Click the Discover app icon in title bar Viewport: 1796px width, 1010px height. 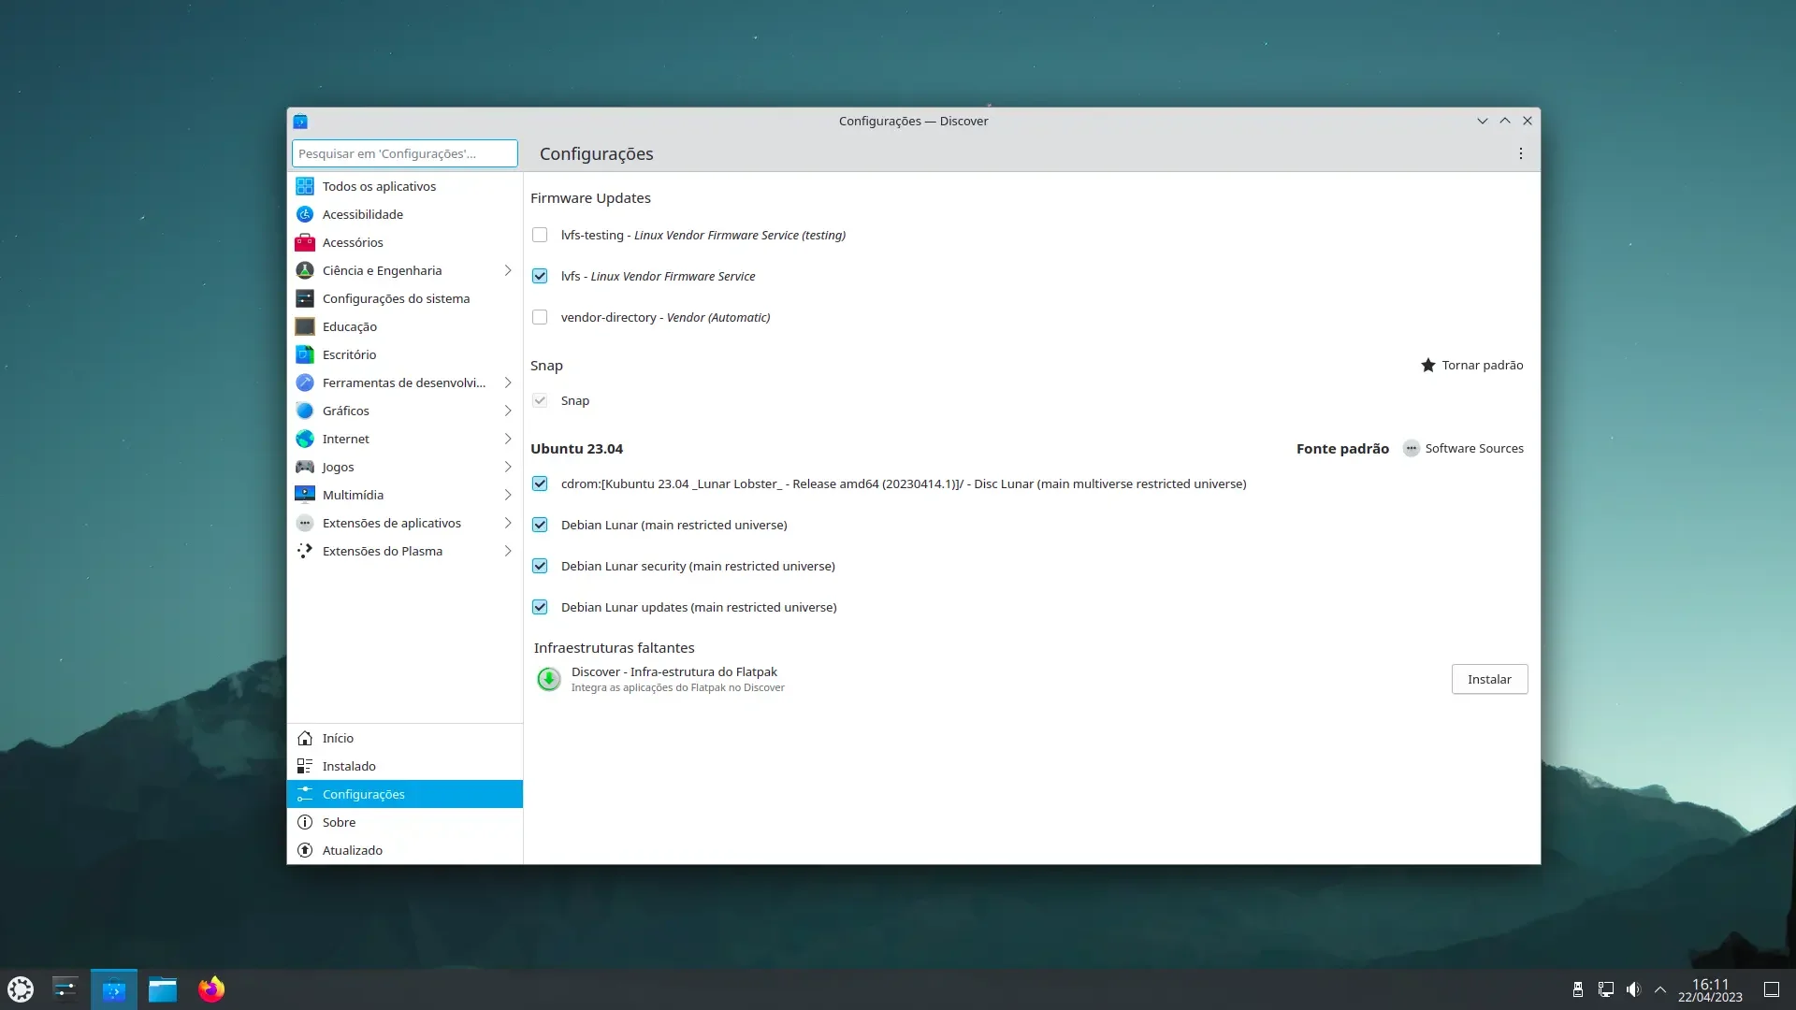pyautogui.click(x=300, y=121)
